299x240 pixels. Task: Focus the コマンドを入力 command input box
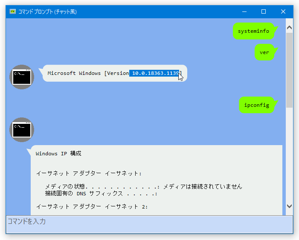(x=149, y=224)
